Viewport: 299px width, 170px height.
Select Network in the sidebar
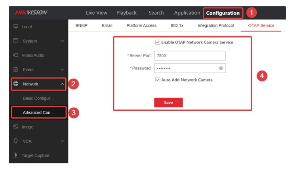38,84
